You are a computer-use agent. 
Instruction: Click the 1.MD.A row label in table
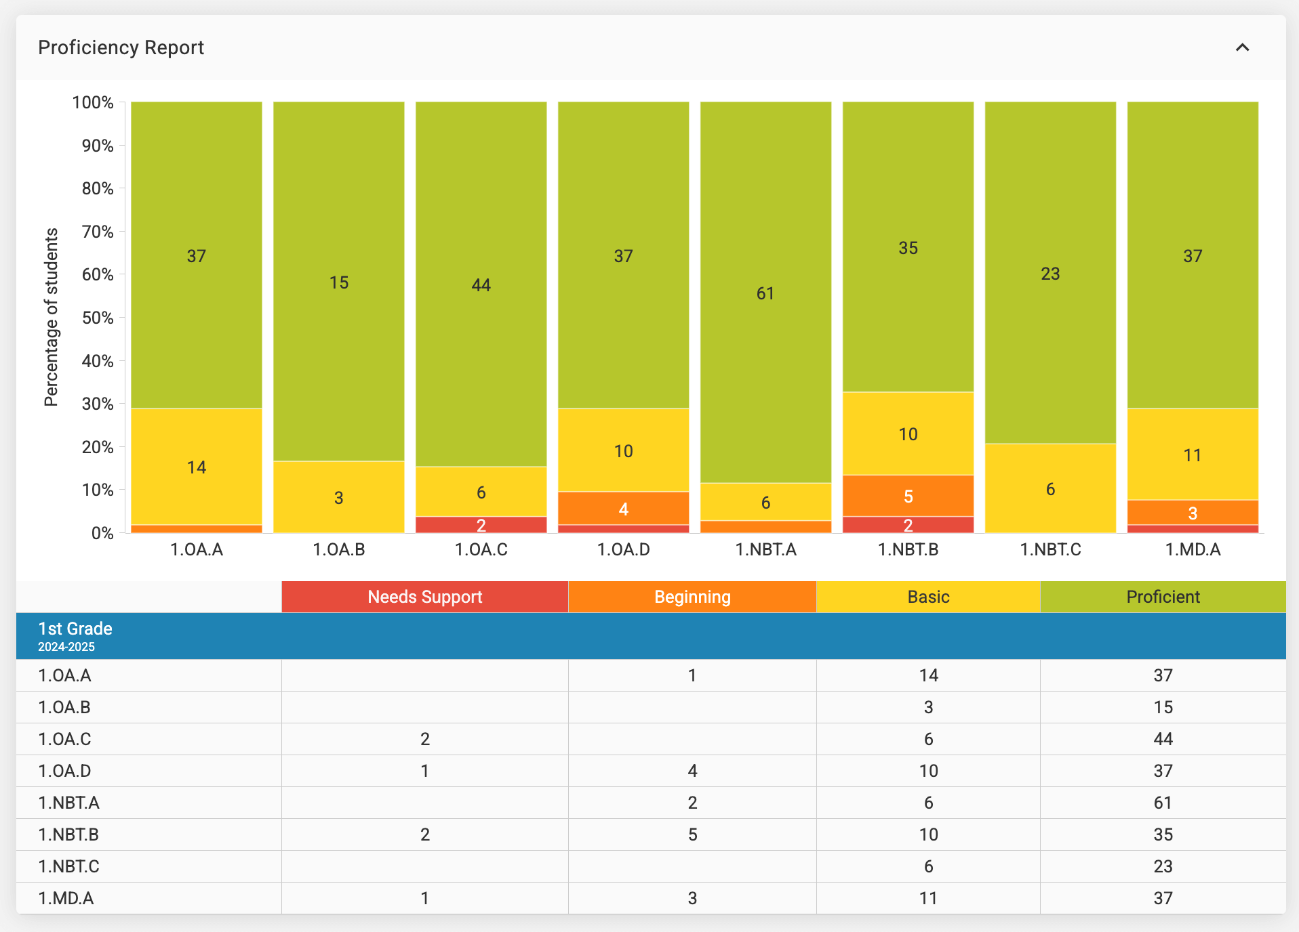pos(66,898)
